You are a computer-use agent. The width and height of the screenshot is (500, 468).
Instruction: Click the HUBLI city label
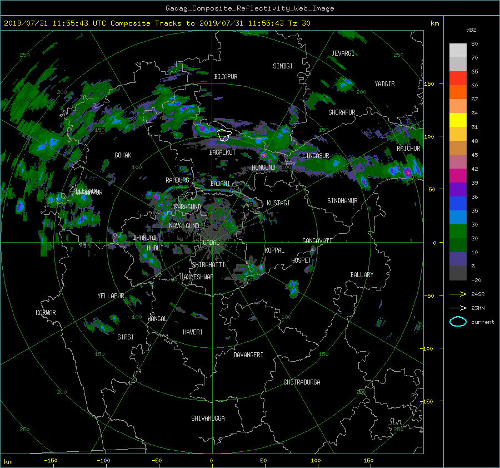click(154, 248)
